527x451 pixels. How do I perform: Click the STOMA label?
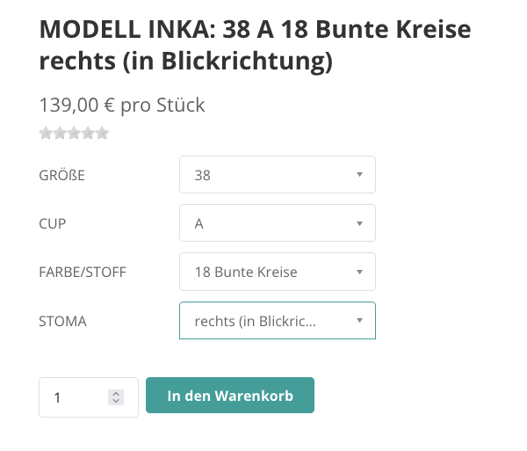coord(62,321)
